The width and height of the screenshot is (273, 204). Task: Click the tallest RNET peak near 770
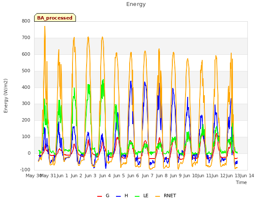pos(45,26)
